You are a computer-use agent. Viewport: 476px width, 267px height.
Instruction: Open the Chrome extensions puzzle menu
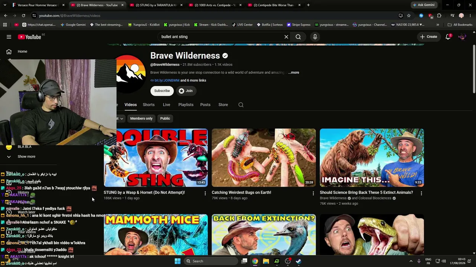pos(439,16)
